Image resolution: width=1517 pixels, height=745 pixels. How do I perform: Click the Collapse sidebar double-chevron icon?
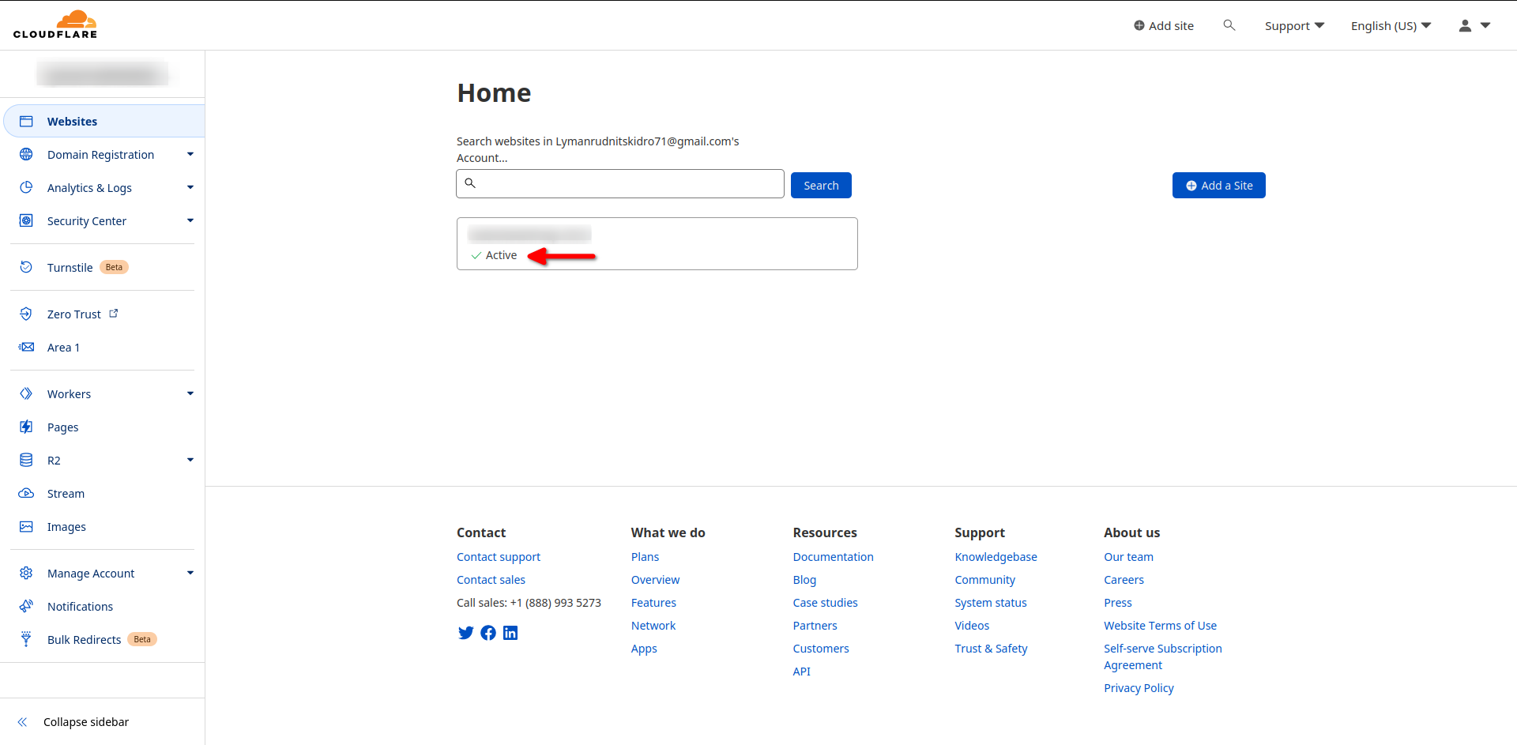[22, 722]
